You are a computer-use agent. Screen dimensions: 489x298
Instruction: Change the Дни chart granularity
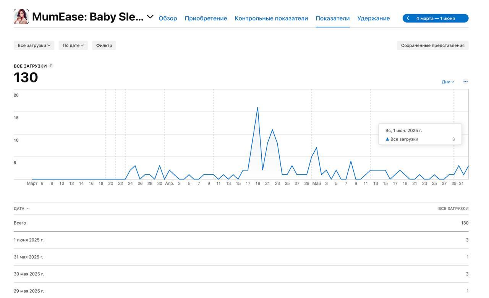448,82
